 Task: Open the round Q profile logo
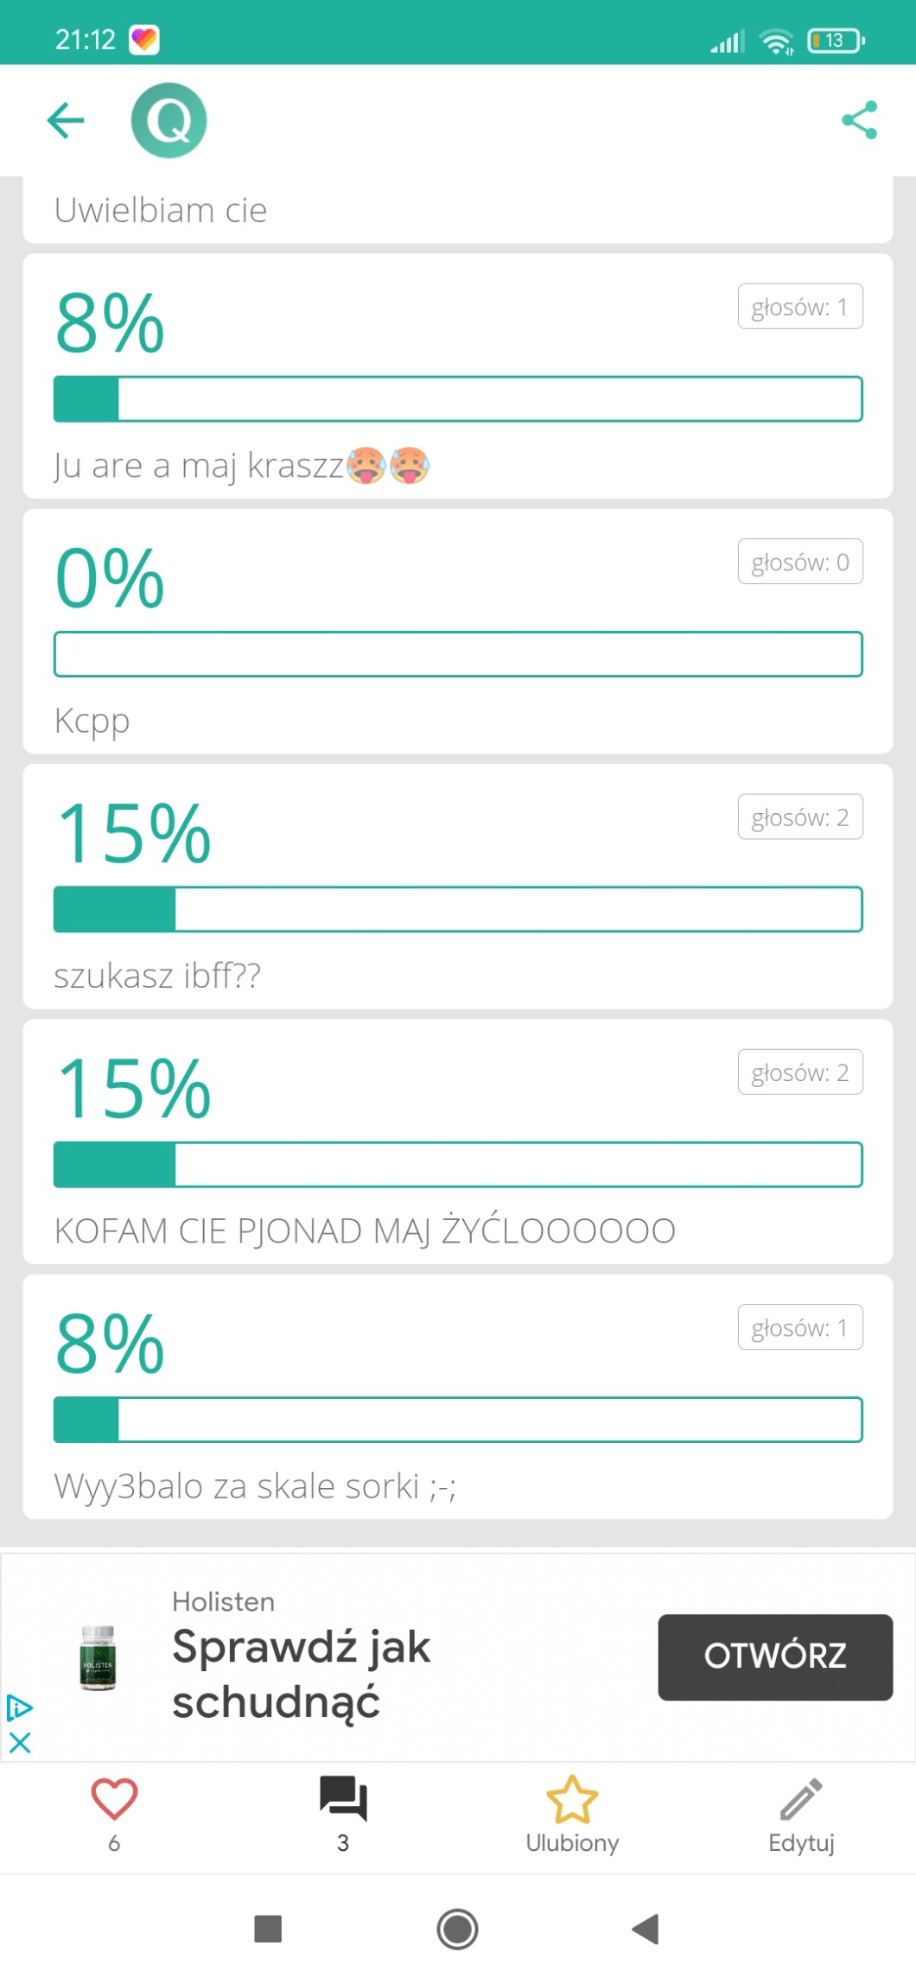point(169,120)
